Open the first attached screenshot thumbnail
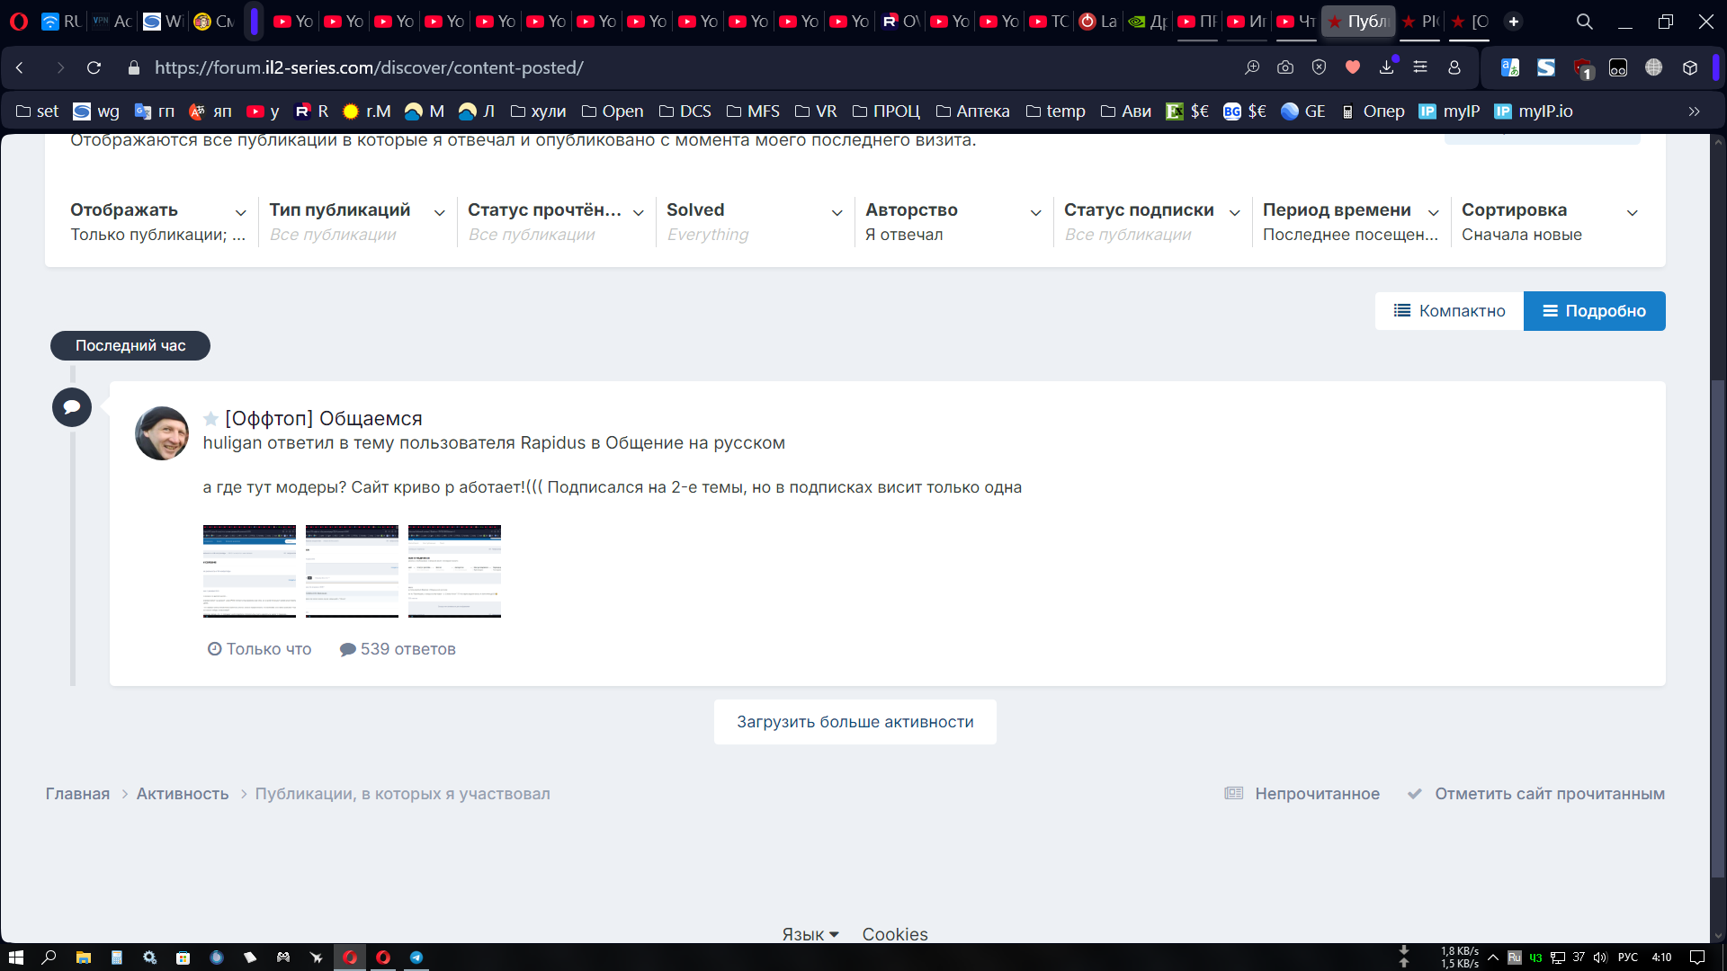The image size is (1727, 971). tap(249, 571)
